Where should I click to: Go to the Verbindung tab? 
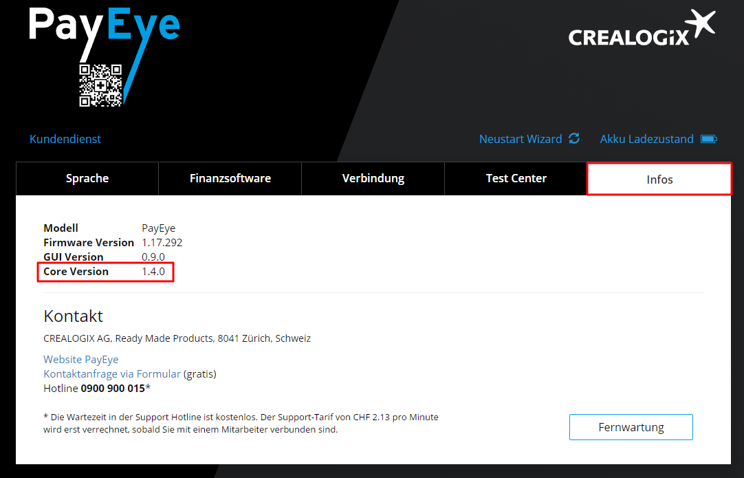(373, 179)
